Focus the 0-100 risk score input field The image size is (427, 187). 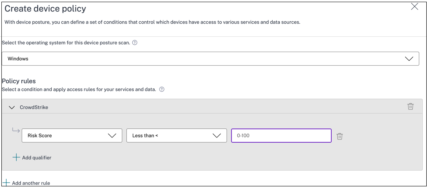[x=281, y=136]
